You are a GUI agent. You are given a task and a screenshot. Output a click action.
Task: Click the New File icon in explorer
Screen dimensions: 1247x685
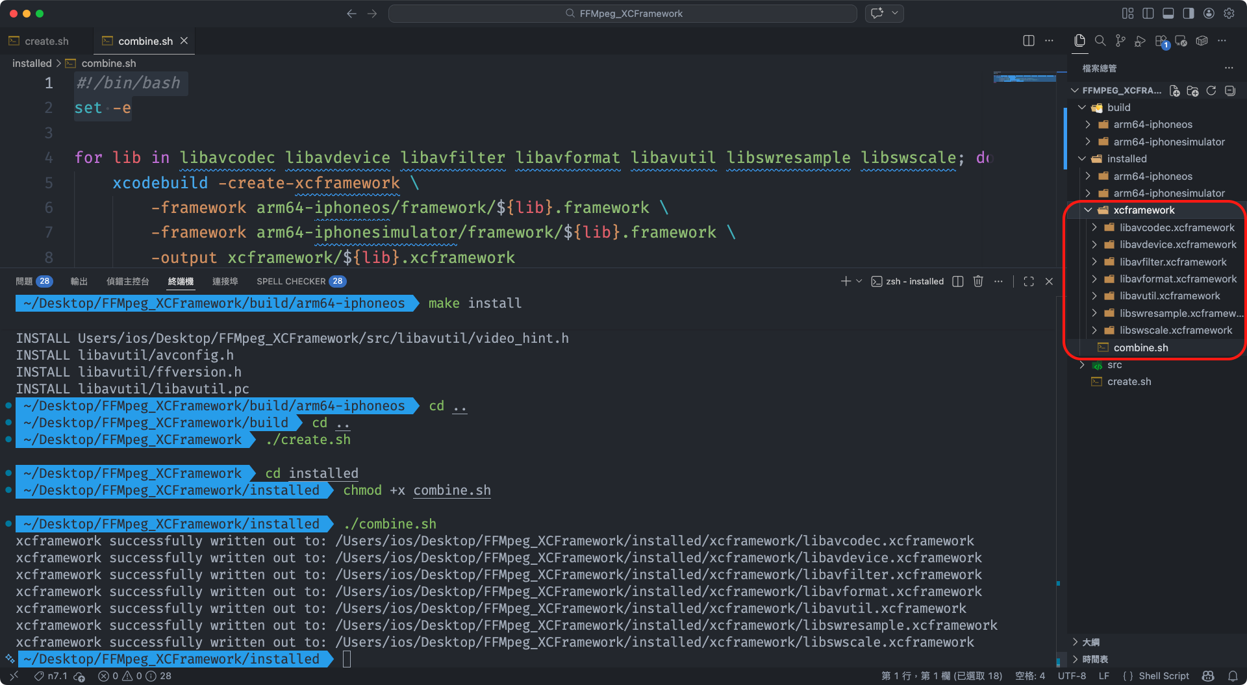[1174, 91]
